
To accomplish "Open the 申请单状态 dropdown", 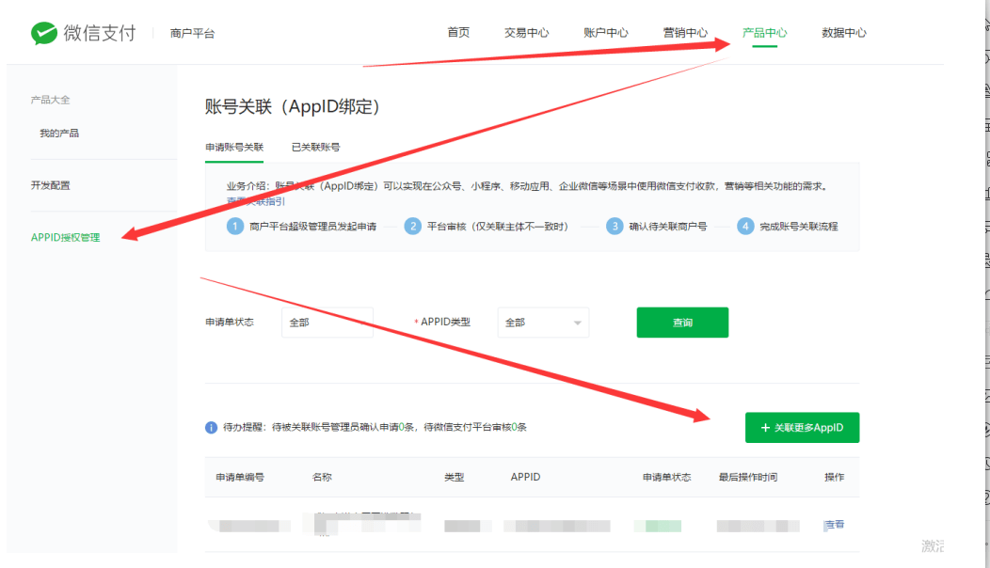I will coord(327,323).
